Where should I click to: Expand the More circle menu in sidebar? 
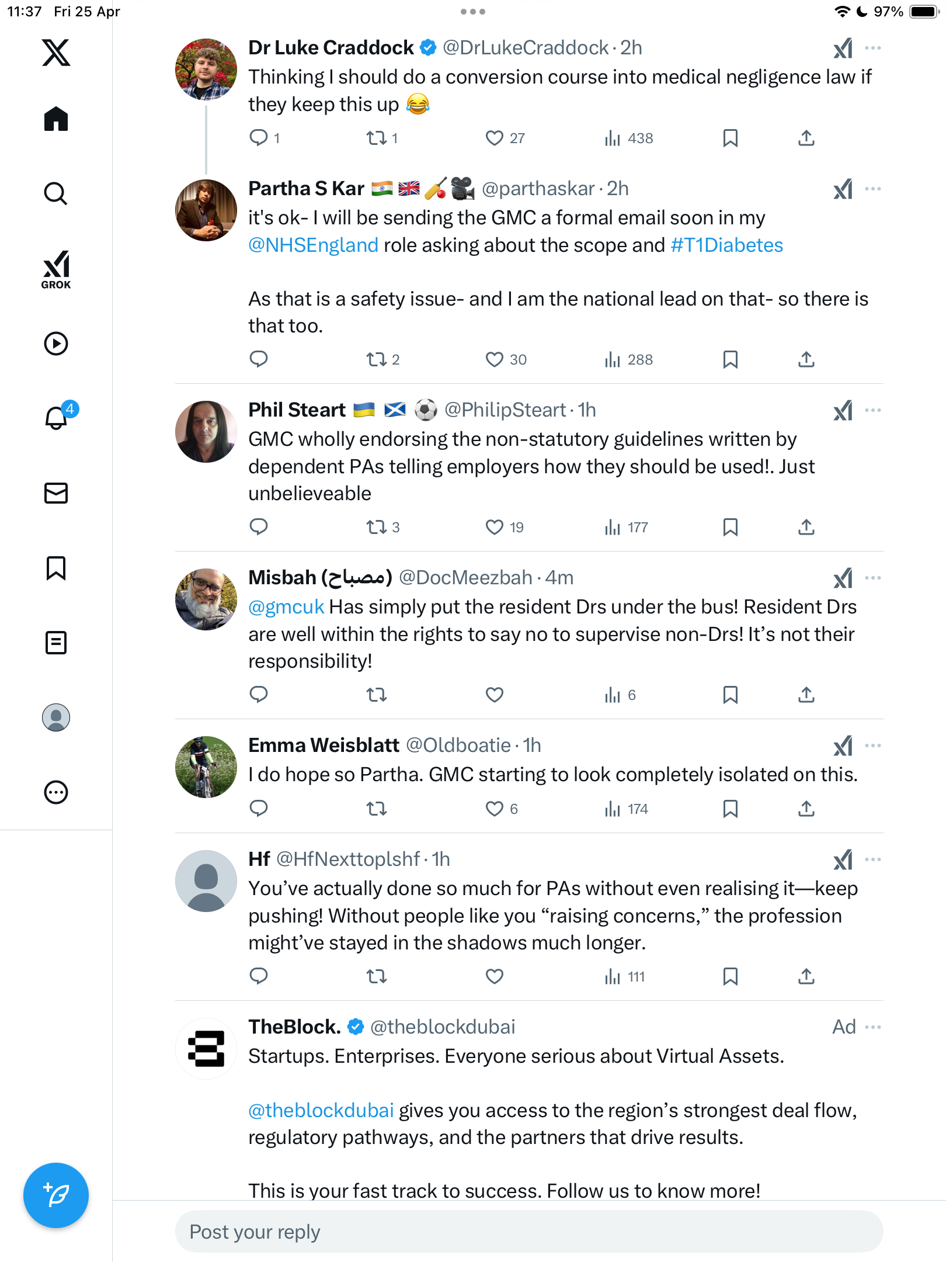tap(56, 792)
